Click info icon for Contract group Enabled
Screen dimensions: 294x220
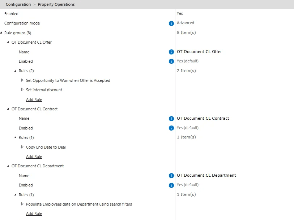(x=171, y=128)
